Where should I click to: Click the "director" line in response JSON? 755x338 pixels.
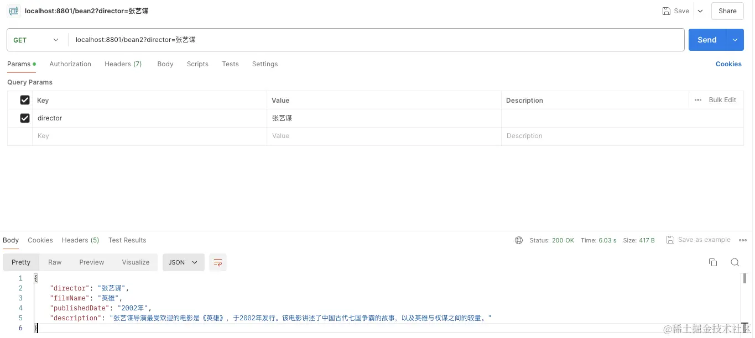pyautogui.click(x=89, y=288)
